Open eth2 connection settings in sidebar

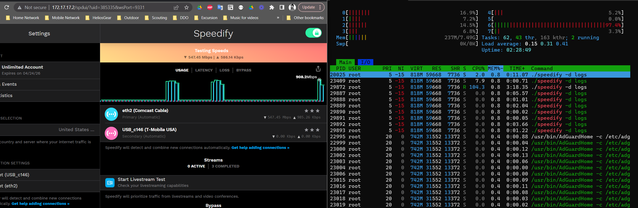click(50, 186)
